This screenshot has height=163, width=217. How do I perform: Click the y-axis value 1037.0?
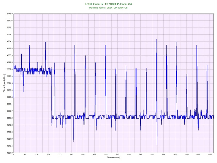click(x=9, y=153)
